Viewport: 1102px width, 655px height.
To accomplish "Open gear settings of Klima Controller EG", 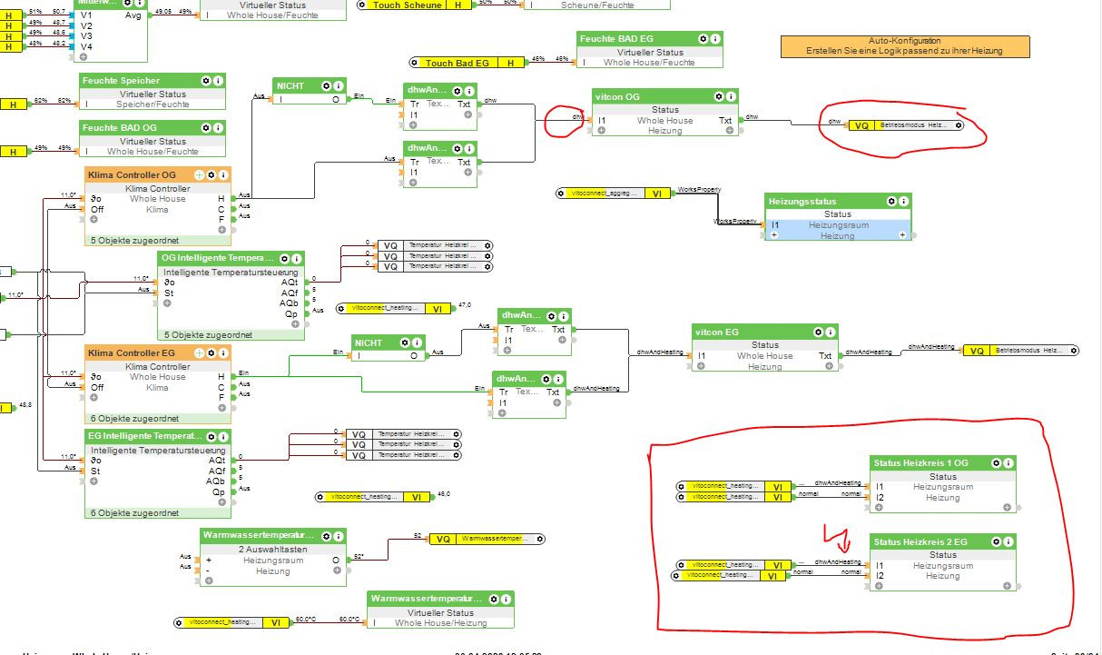I will click(x=212, y=352).
